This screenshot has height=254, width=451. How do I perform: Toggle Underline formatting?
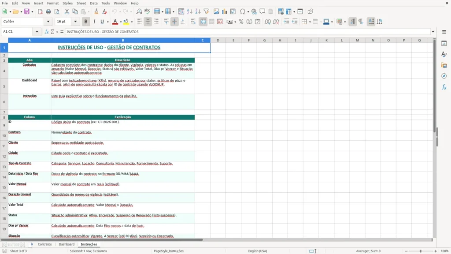tap(102, 22)
